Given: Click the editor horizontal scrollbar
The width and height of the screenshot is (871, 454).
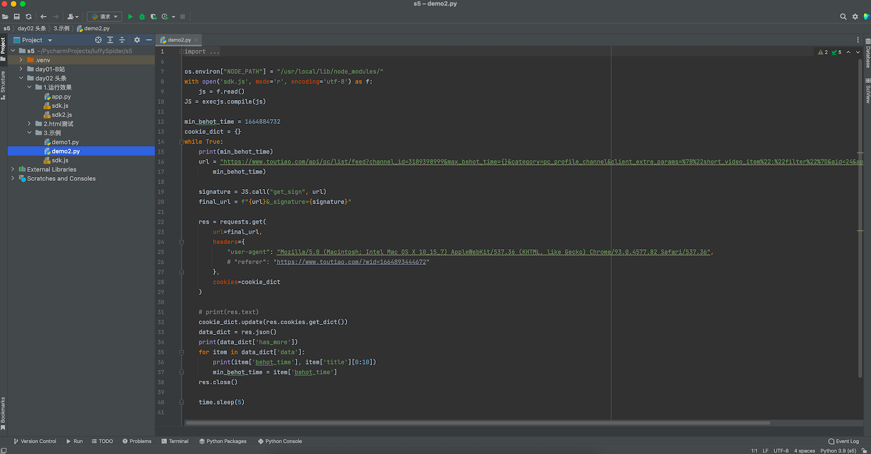Looking at the screenshot, I should click(478, 423).
